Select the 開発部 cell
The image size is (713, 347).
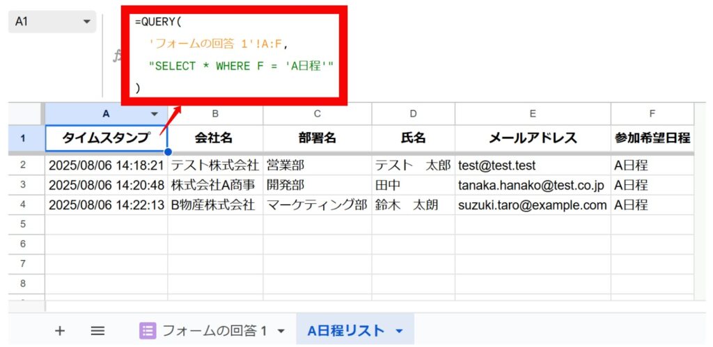point(318,185)
